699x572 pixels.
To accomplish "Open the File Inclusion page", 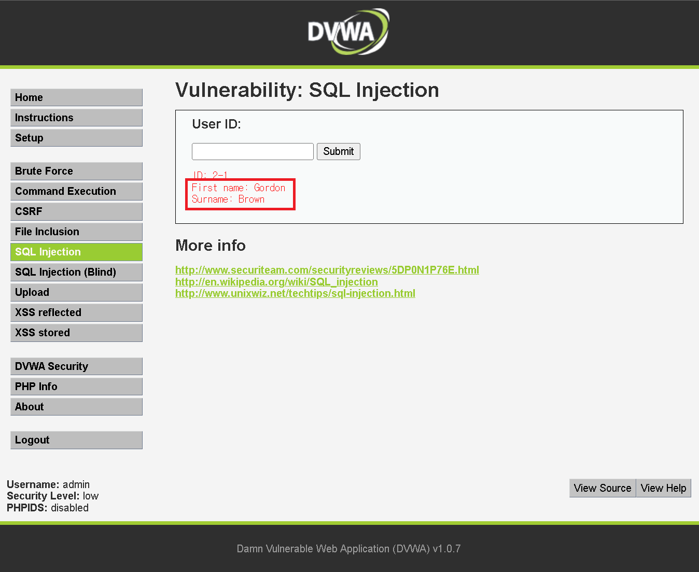I will coord(76,232).
